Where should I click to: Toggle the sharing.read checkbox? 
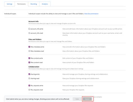pos(29,78)
